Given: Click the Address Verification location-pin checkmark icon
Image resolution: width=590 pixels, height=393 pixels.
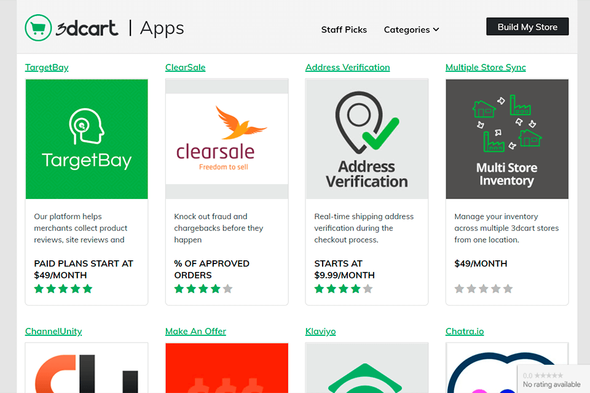Looking at the screenshot, I should tap(366, 129).
